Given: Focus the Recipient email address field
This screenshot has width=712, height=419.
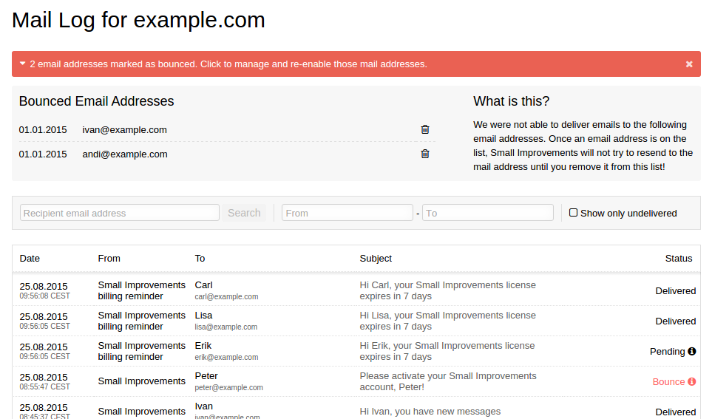Looking at the screenshot, I should [120, 212].
